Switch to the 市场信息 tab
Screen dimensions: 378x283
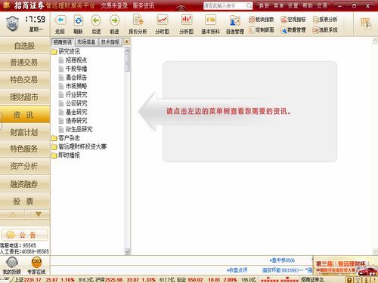(x=86, y=42)
